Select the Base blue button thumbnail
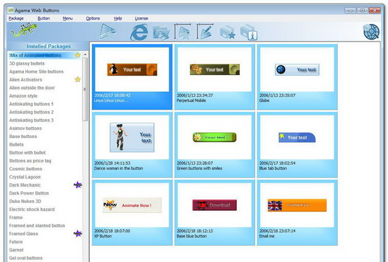Image resolution: width=388 pixels, height=262 pixels. click(214, 212)
